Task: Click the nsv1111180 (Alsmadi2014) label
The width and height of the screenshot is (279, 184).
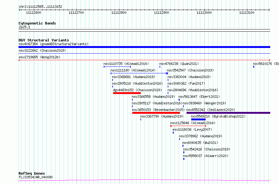Action: point(133,70)
